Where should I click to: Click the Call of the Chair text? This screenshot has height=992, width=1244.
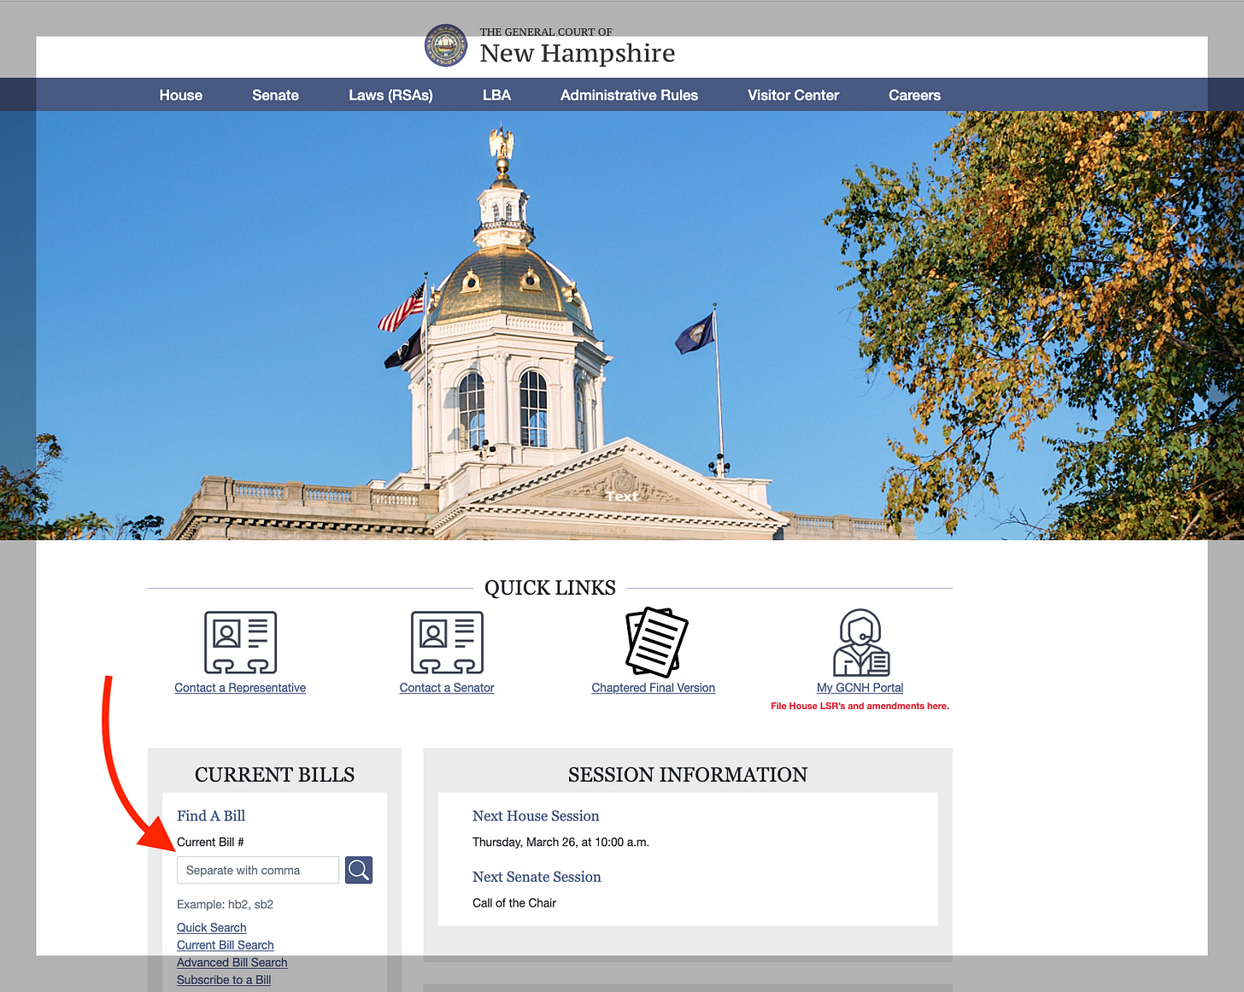coord(514,903)
